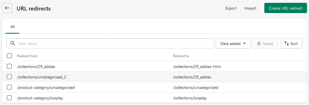Click the star icon on the Saved button
This screenshot has height=105, width=309.
(x=259, y=43)
